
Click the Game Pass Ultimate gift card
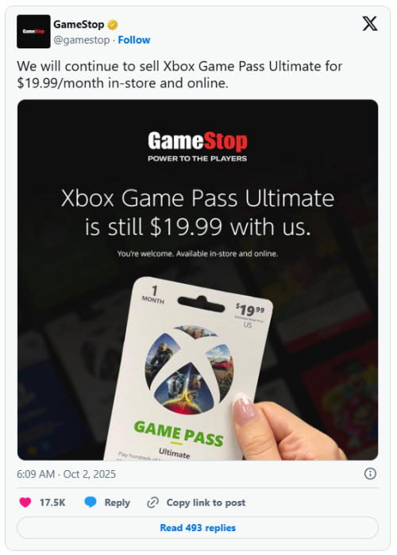coord(188,369)
